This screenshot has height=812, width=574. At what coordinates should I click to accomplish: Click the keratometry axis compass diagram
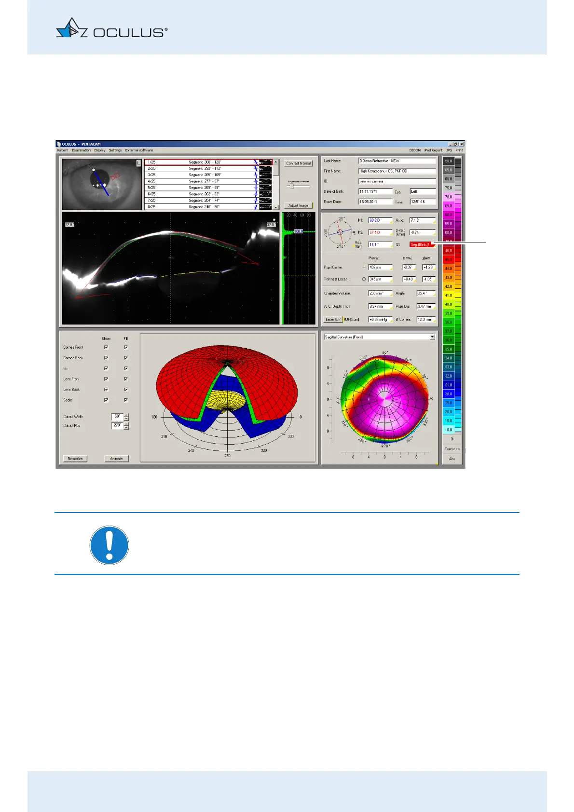pyautogui.click(x=340, y=232)
